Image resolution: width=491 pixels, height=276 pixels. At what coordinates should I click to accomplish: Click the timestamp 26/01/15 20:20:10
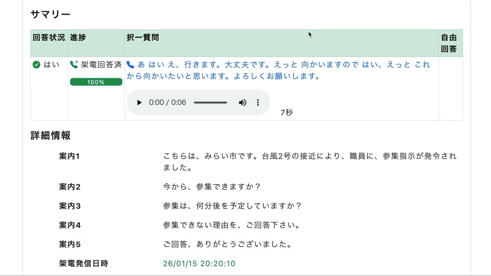pos(199,264)
